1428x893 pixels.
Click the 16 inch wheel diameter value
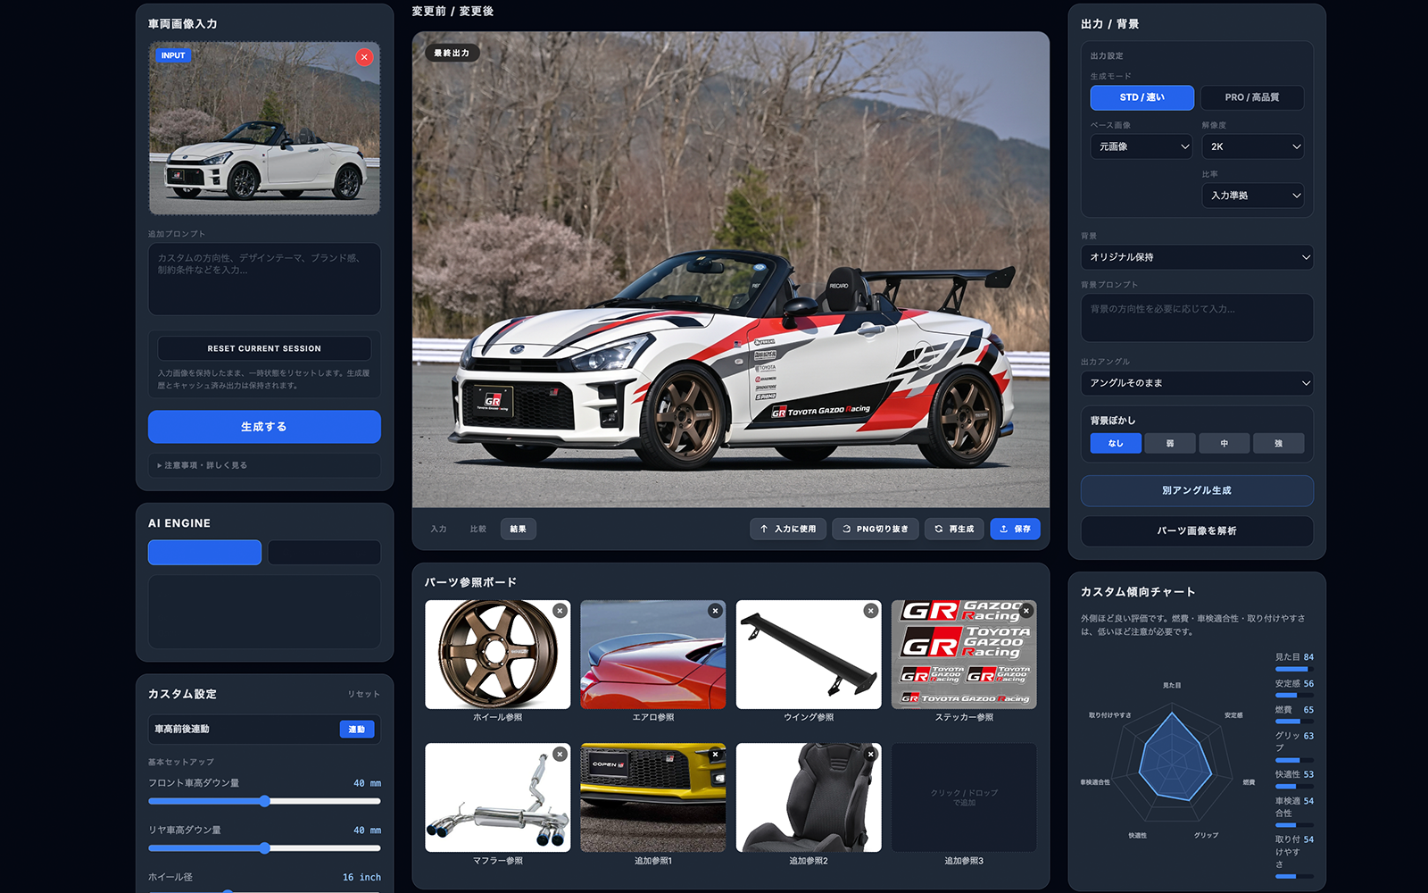[361, 877]
